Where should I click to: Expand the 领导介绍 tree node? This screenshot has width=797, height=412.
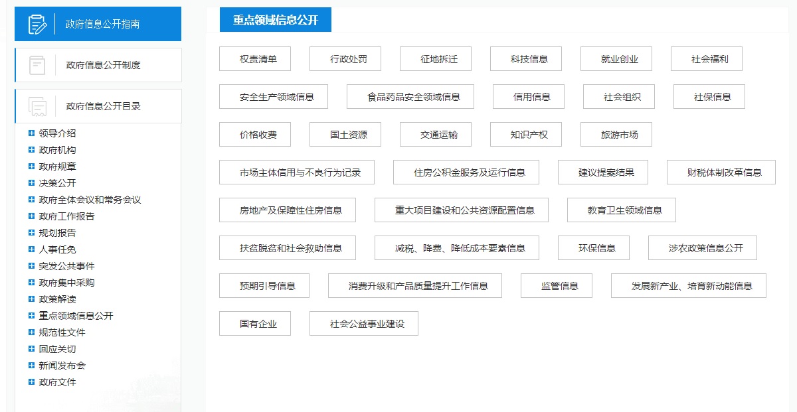pyautogui.click(x=31, y=133)
